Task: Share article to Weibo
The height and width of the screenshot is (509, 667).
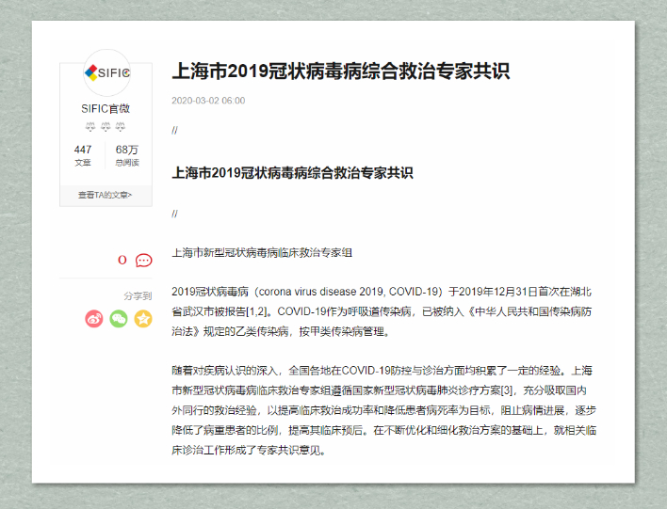Action: pos(94,319)
